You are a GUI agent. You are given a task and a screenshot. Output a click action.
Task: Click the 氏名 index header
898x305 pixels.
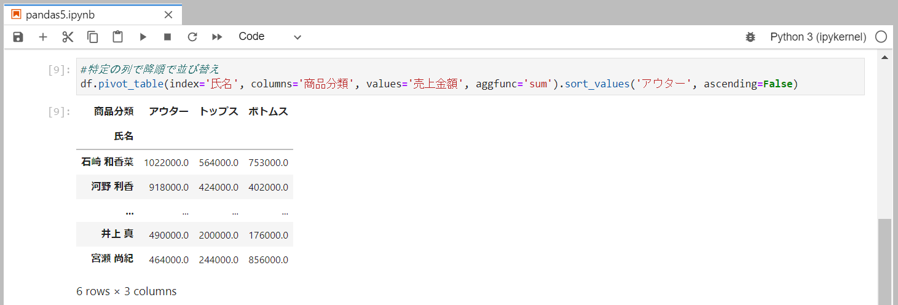[124, 136]
